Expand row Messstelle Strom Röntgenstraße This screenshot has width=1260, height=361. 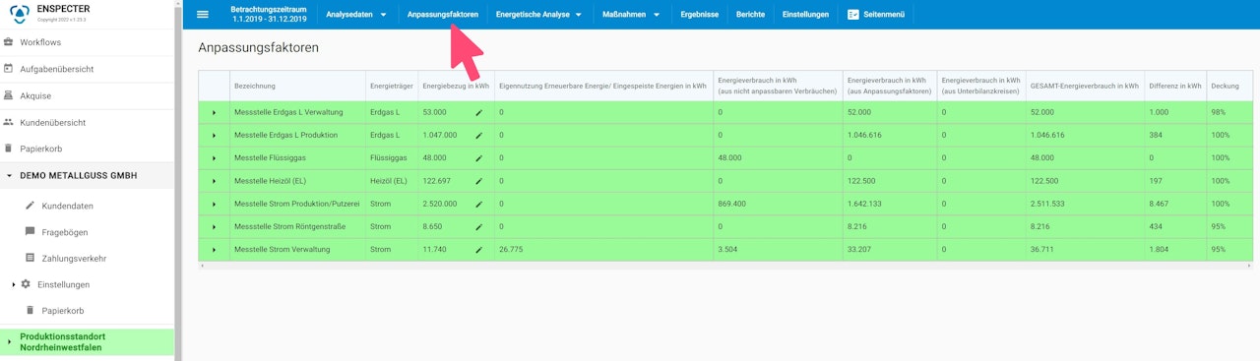pyautogui.click(x=214, y=227)
